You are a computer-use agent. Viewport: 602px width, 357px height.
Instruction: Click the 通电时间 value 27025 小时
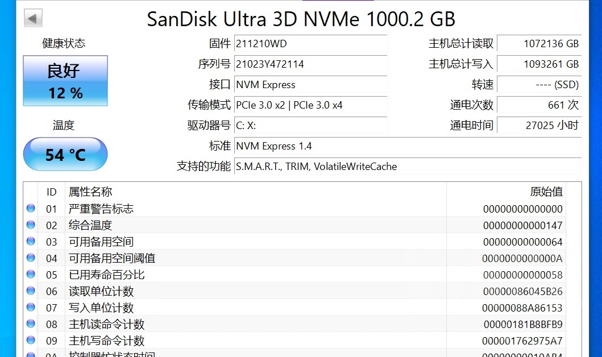[x=538, y=126]
